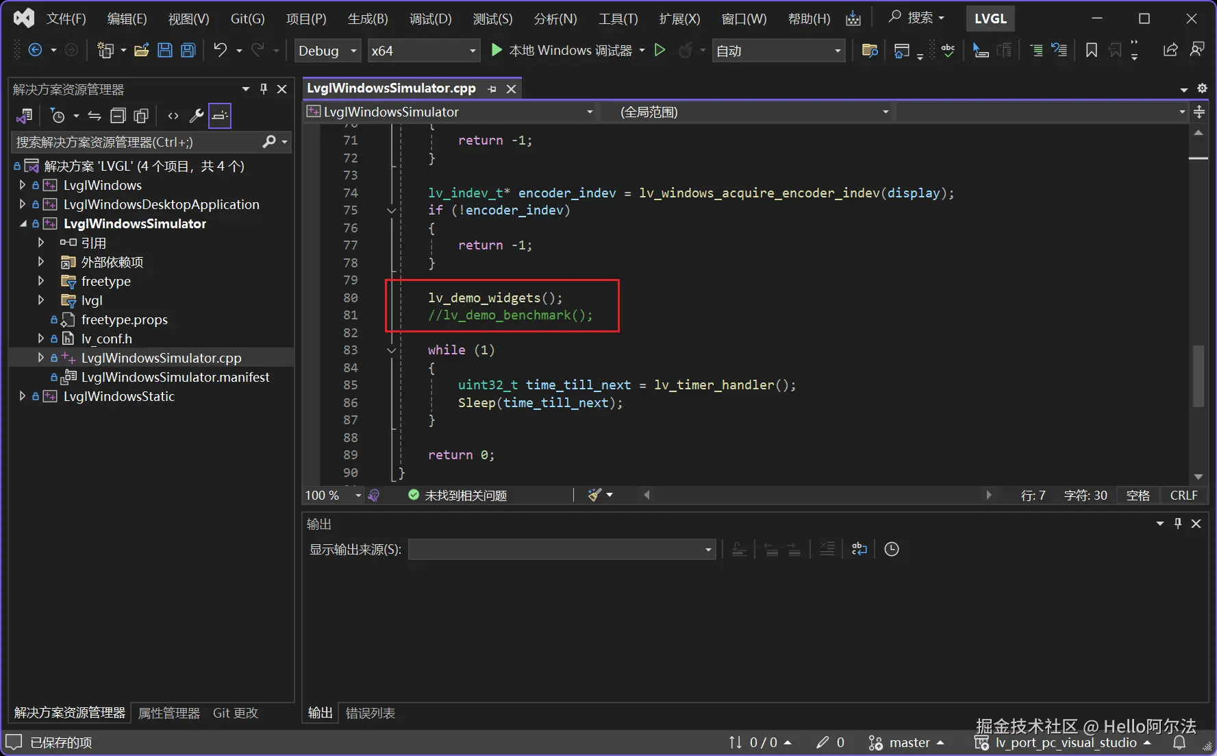Viewport: 1217px width, 756px height.
Task: Clear all output pane icon
Action: point(827,549)
